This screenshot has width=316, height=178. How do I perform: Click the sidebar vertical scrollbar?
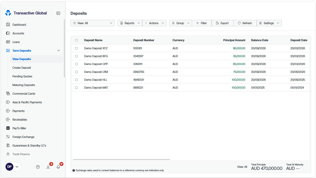click(64, 48)
